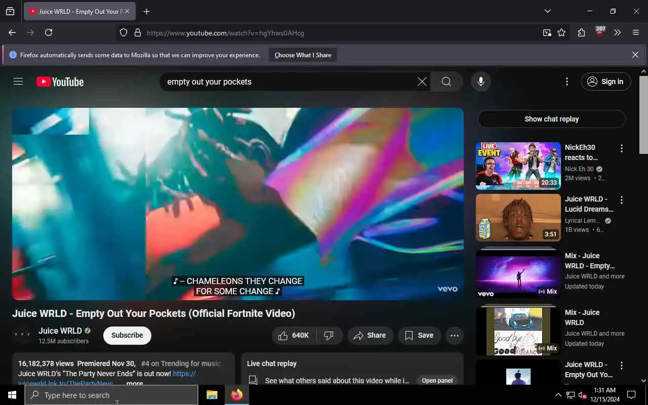Image resolution: width=648 pixels, height=405 pixels.
Task: Open the YouTube hamburger guide menu
Action: coord(18,82)
